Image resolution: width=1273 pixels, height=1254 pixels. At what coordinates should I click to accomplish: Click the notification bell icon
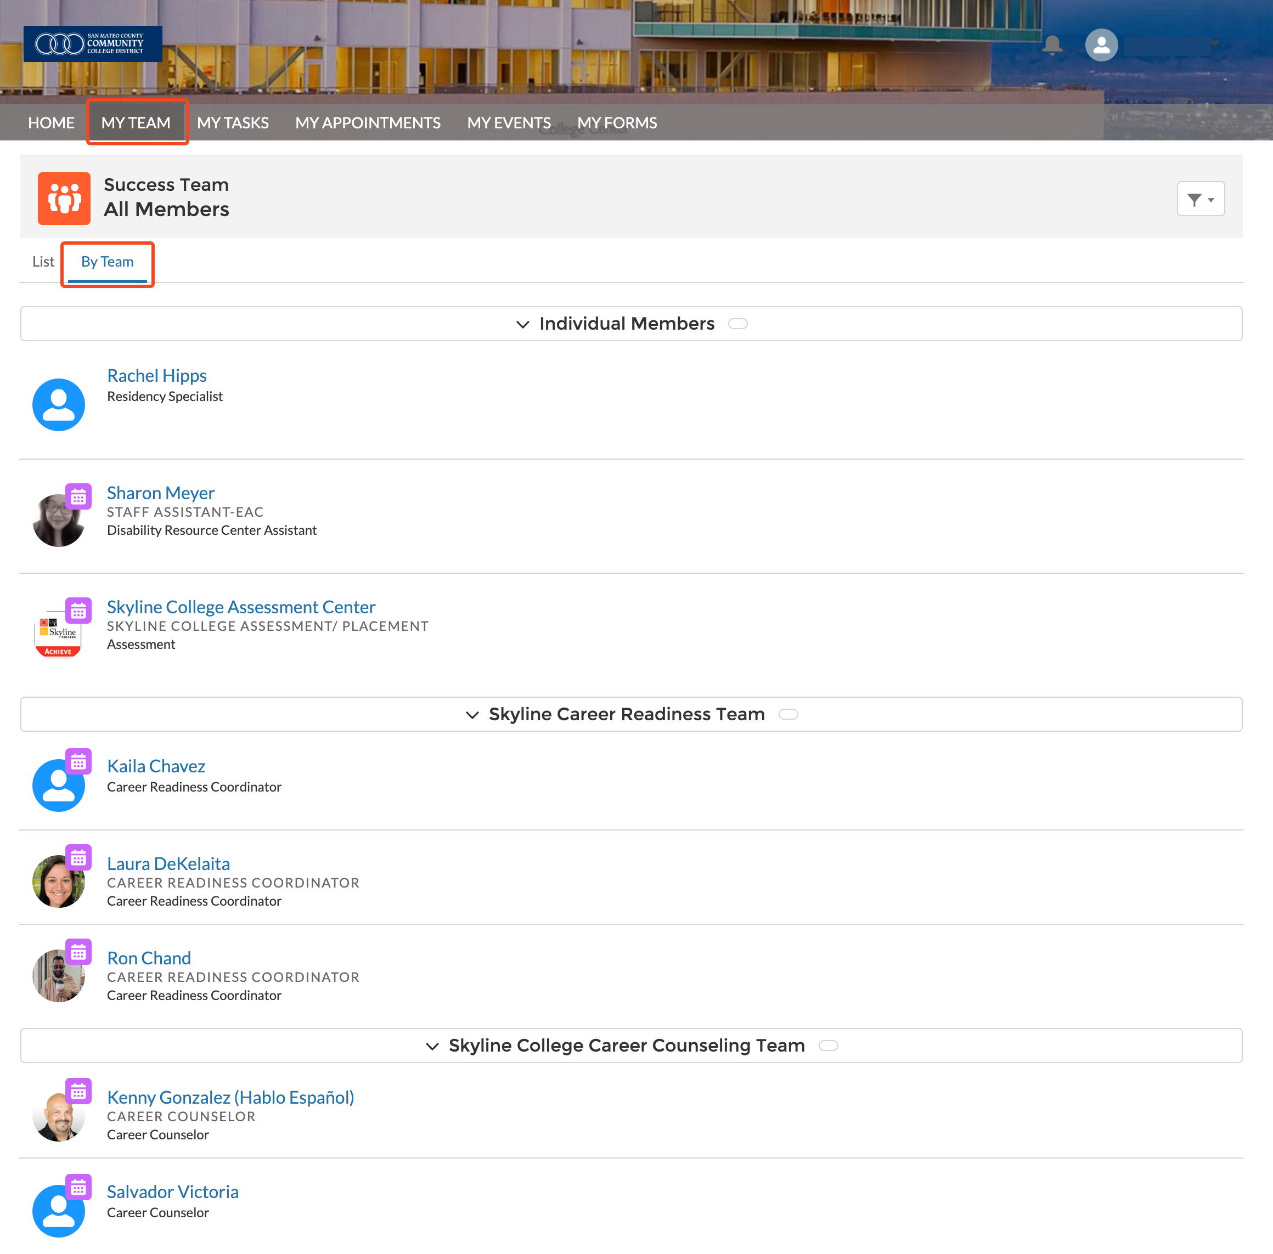[1052, 45]
